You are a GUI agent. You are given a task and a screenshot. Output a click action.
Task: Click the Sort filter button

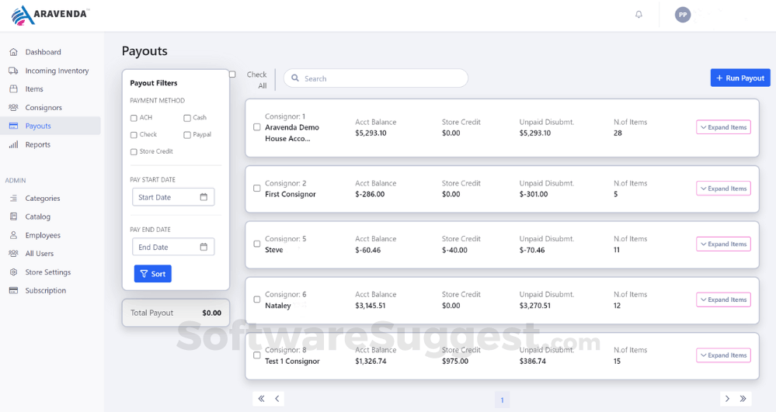pos(152,274)
